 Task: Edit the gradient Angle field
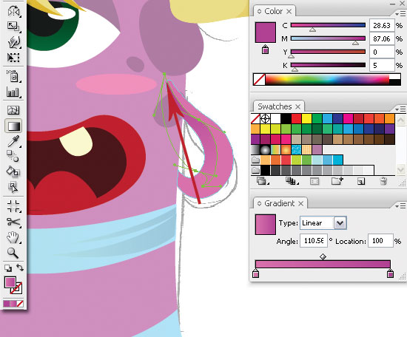314,241
